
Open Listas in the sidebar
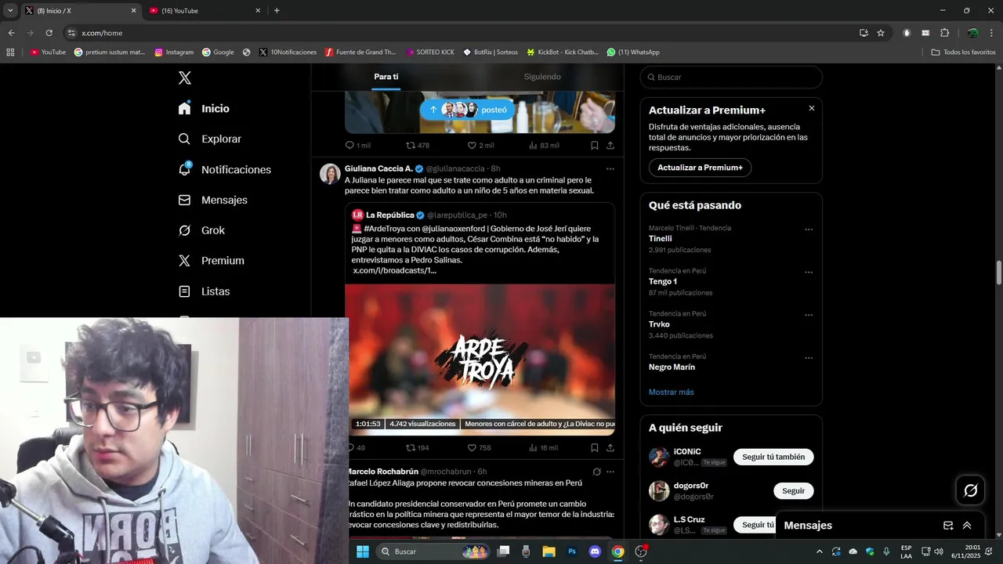204,291
